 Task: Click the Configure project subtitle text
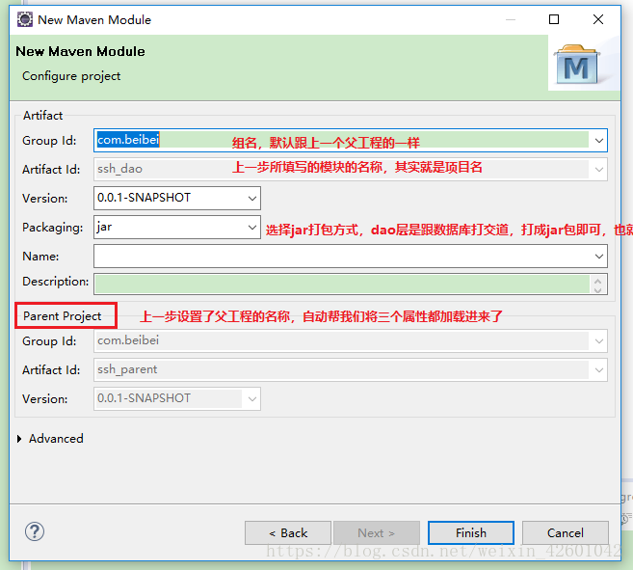71,76
